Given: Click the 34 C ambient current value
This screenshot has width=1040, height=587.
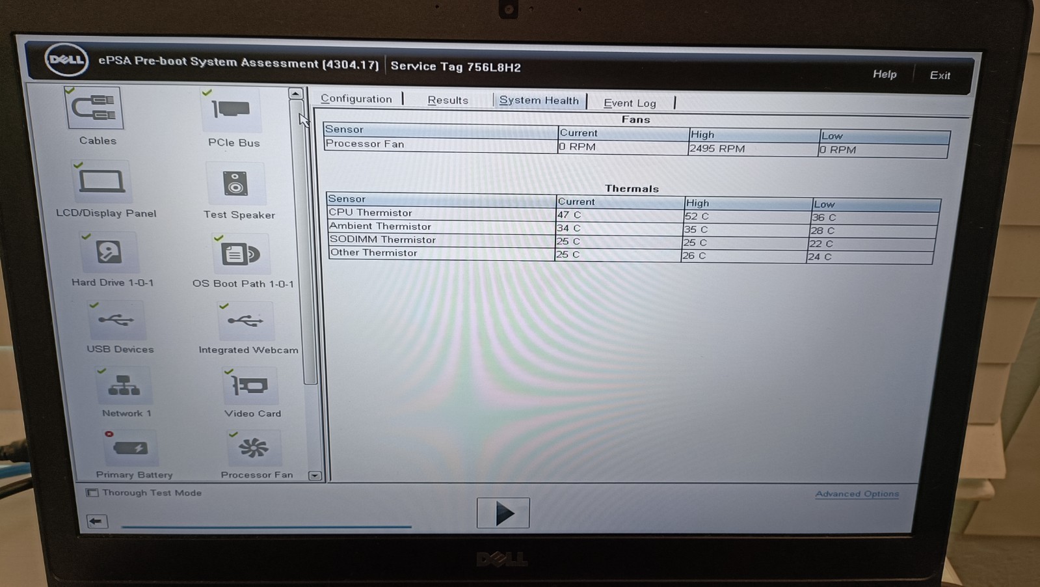Looking at the screenshot, I should [568, 228].
